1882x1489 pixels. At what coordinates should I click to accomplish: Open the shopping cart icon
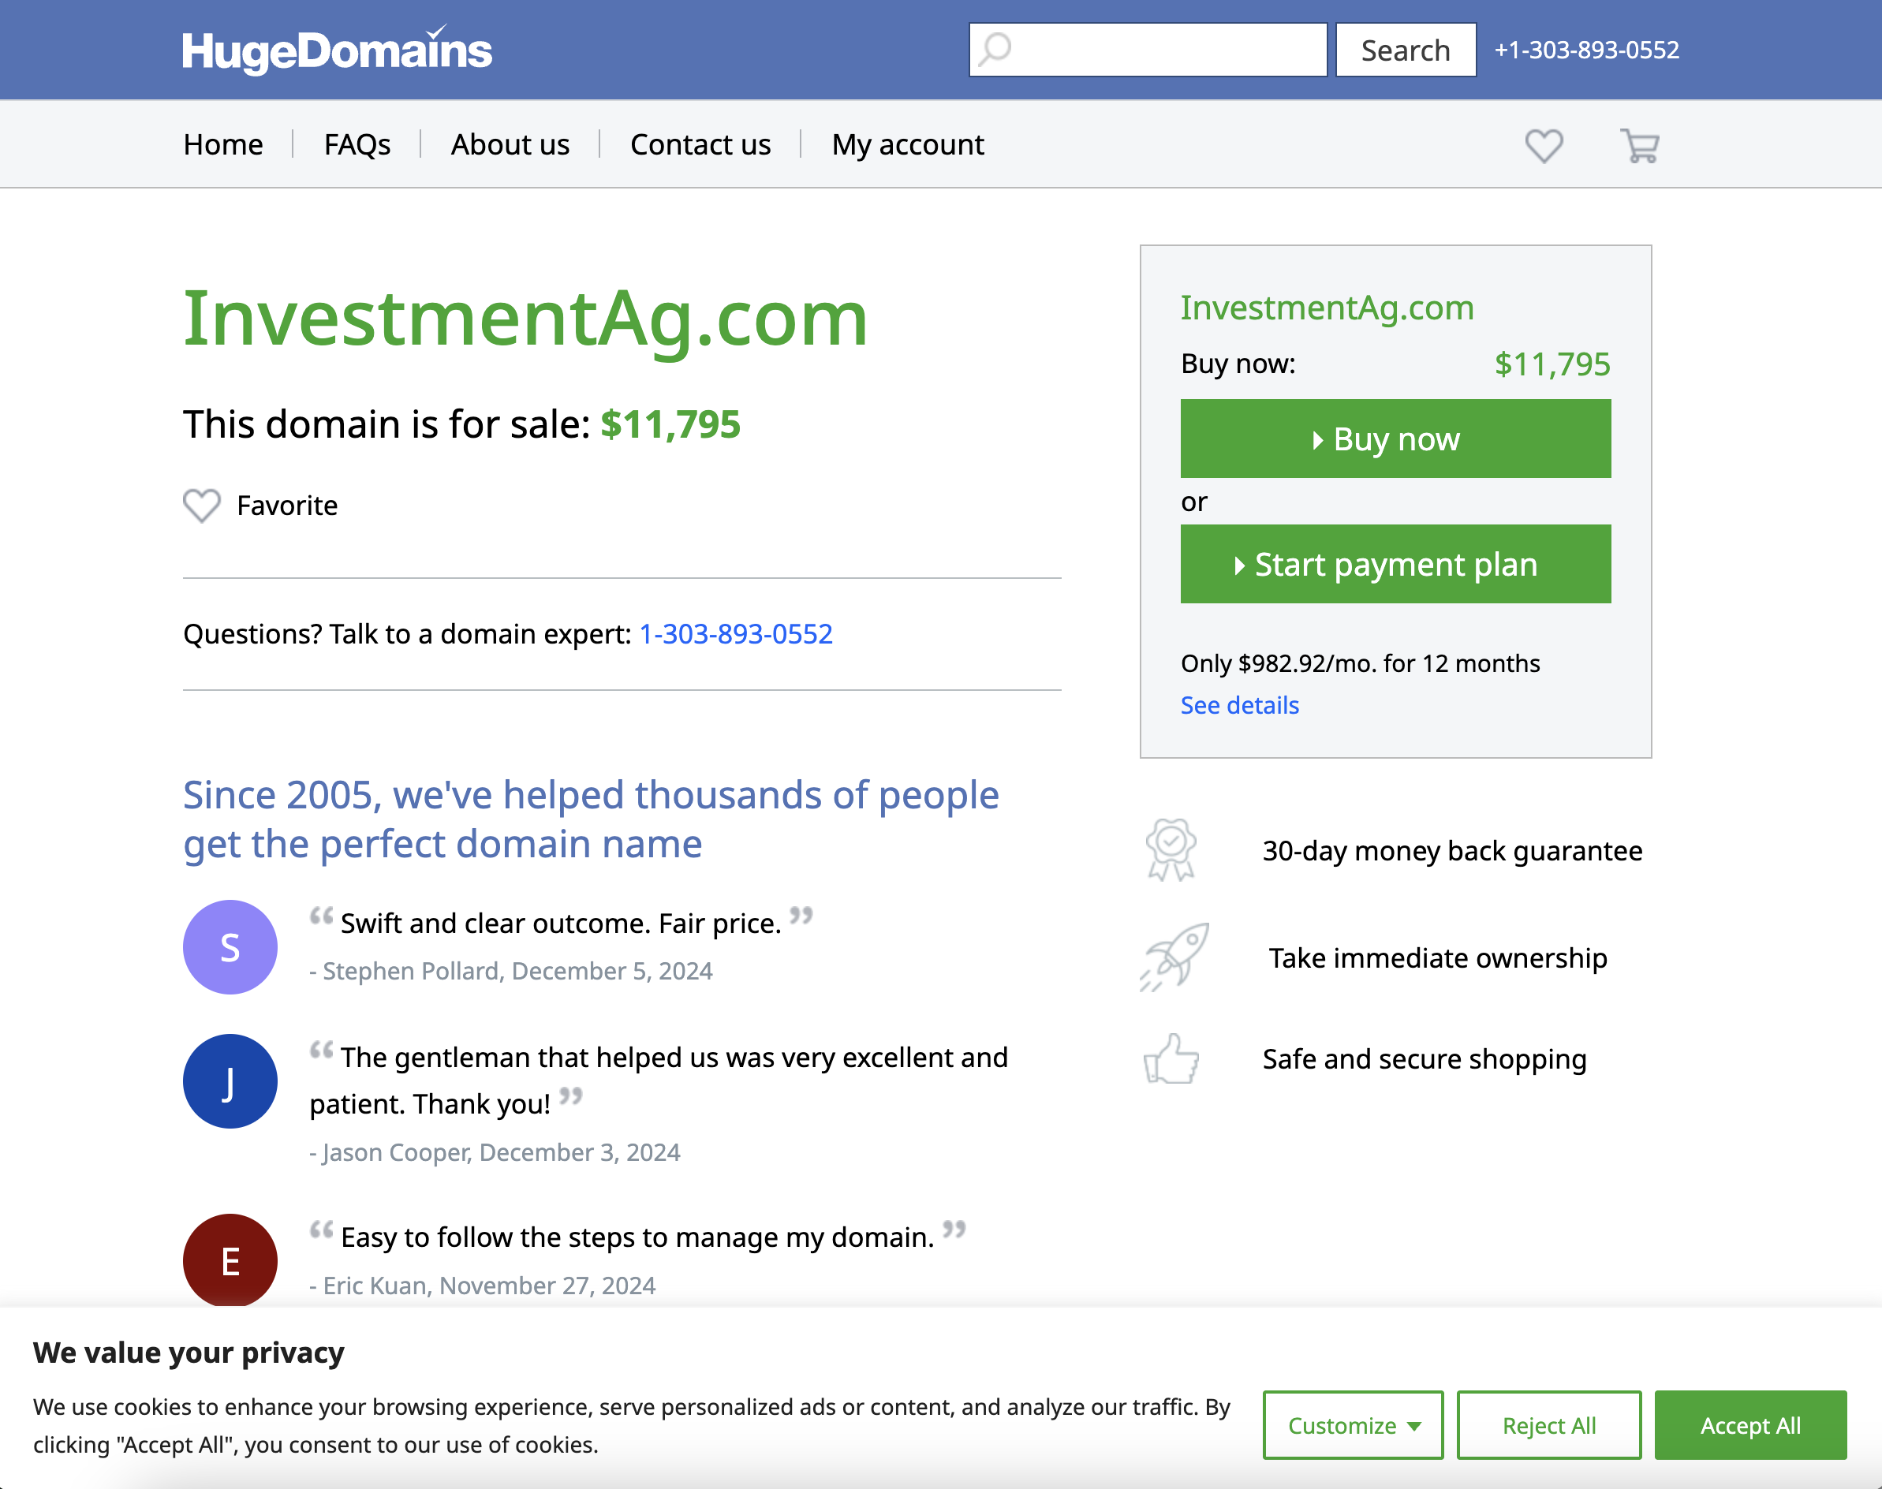1639,144
